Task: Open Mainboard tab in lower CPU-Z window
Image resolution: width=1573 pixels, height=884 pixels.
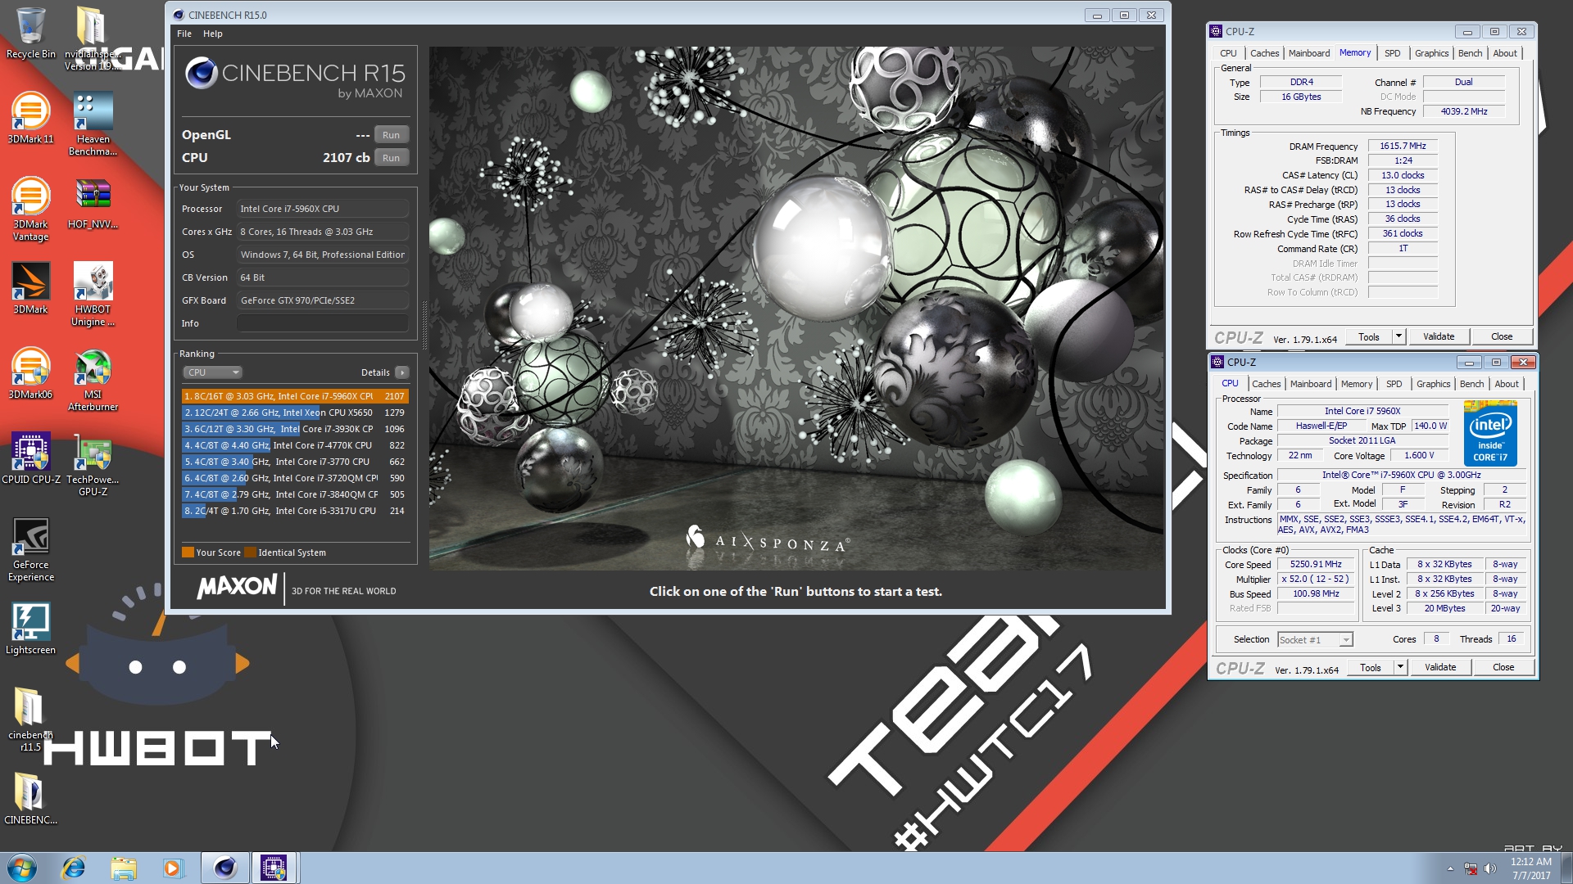Action: coord(1311,384)
